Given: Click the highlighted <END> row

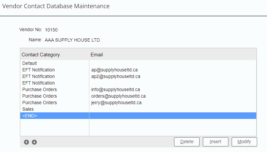Looking at the screenshot, I should coord(30,116).
